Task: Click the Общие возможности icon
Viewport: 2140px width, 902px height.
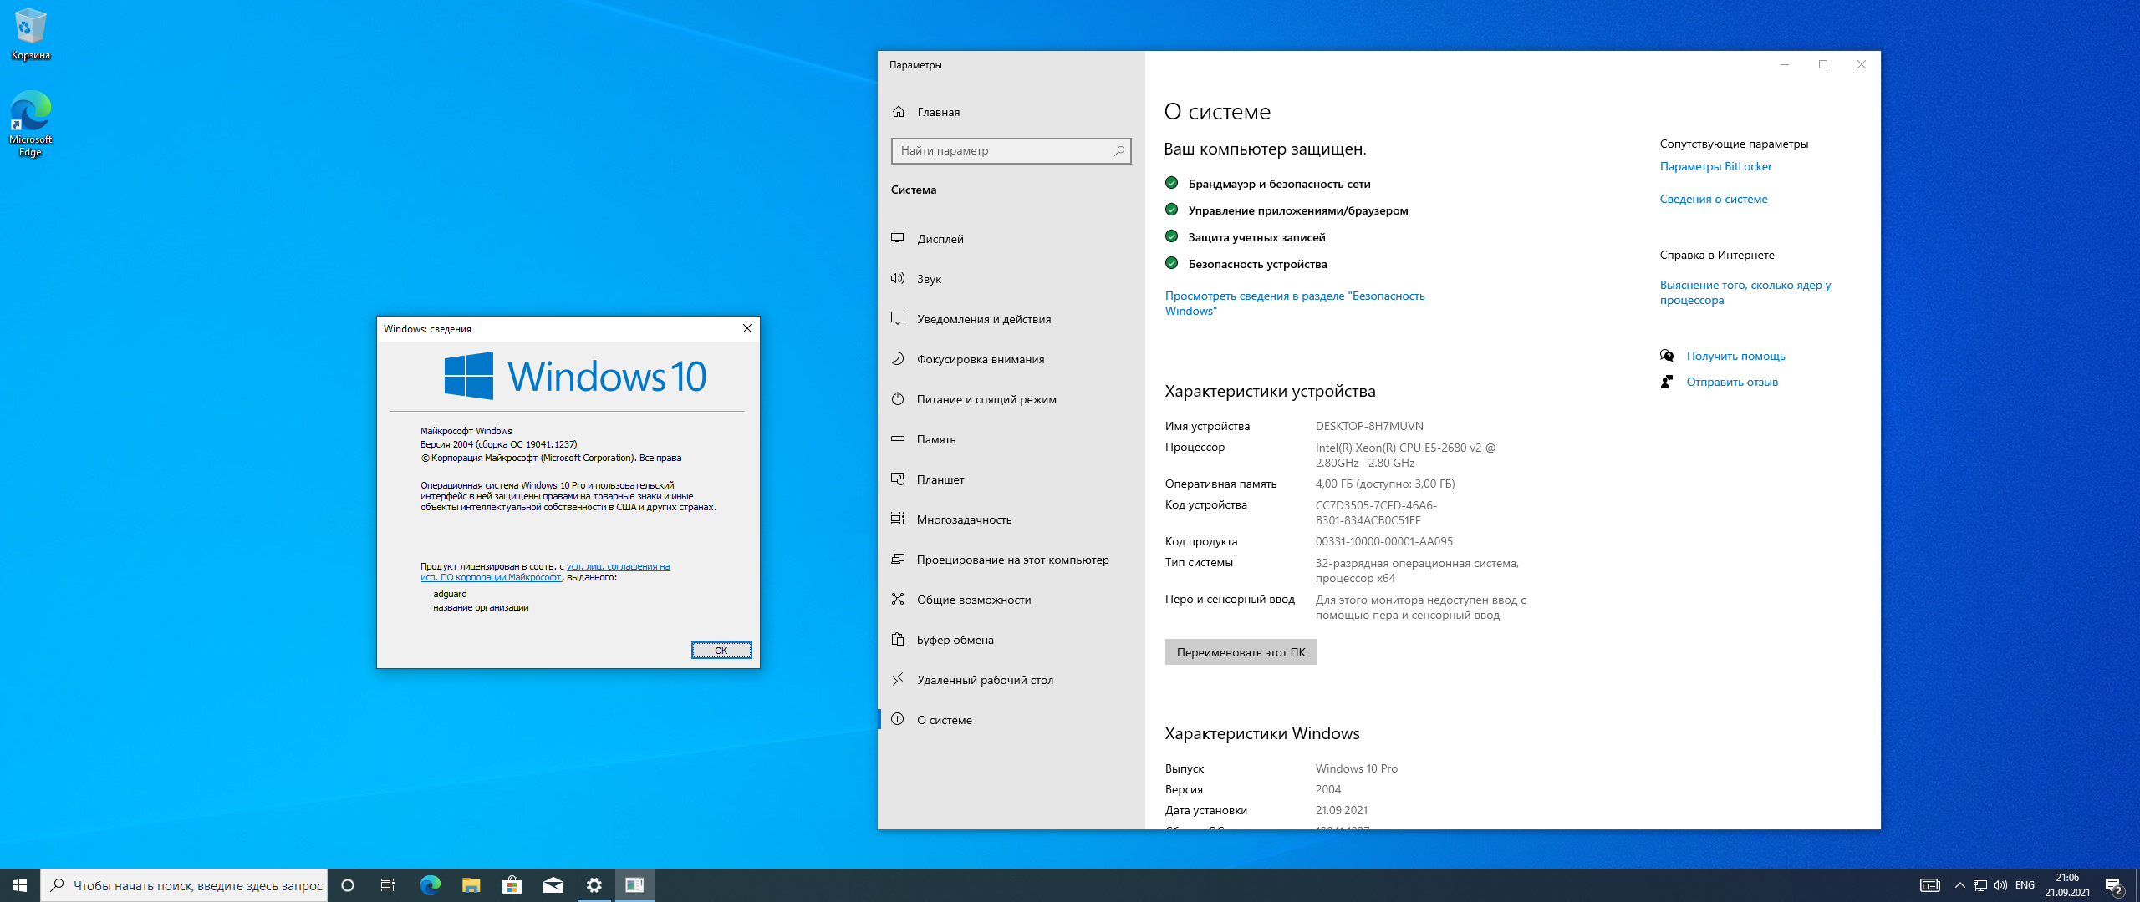Action: click(x=898, y=599)
